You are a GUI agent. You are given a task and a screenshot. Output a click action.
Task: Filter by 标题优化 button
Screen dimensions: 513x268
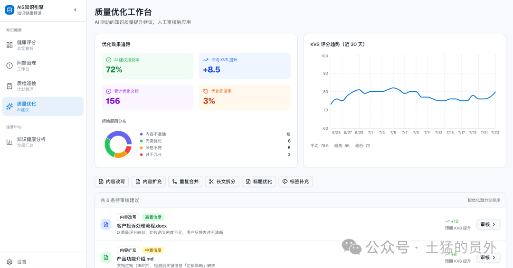coord(259,182)
